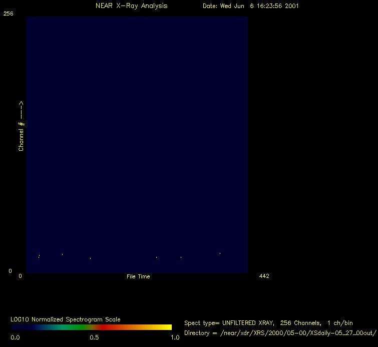Click the center of the blue spectrogram plot
The image size is (378, 347).
click(137, 145)
